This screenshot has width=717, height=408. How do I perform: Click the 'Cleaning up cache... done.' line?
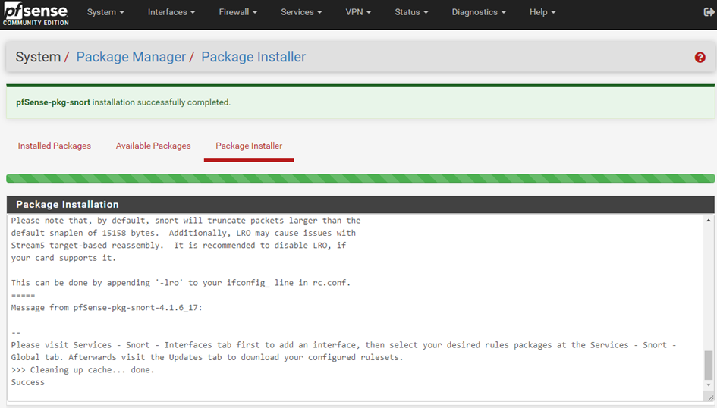click(x=83, y=370)
